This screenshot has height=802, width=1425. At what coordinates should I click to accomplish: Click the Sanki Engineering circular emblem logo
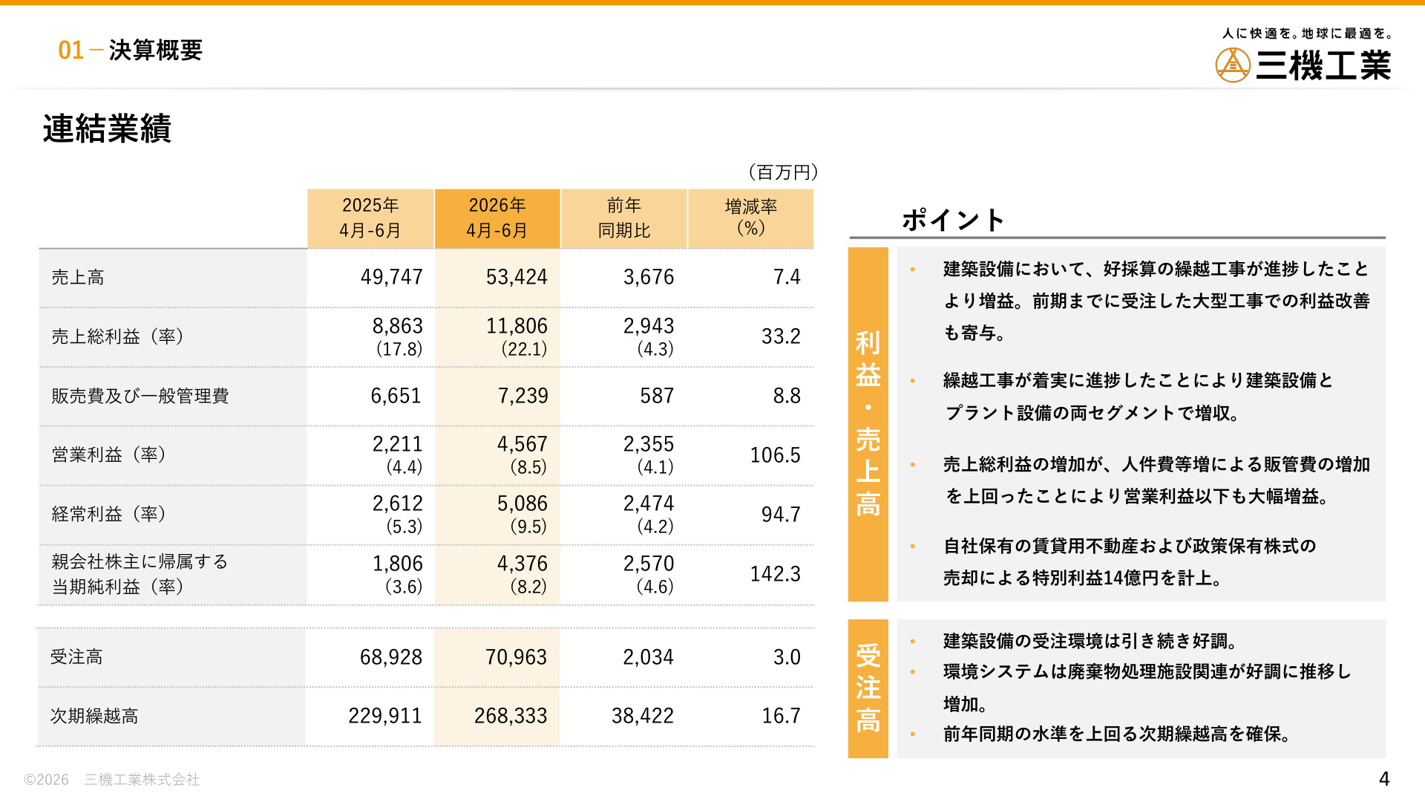(x=1233, y=65)
